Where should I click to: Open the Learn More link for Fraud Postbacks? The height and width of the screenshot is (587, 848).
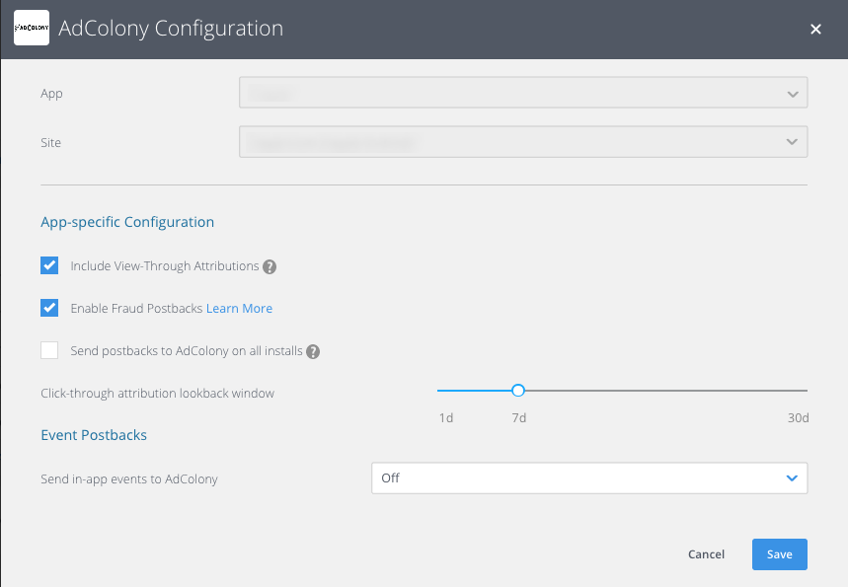coord(239,309)
